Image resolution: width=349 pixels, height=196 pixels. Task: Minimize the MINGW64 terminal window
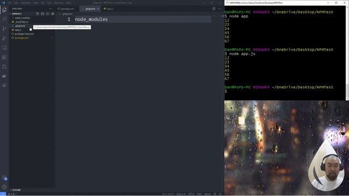(x=328, y=3)
